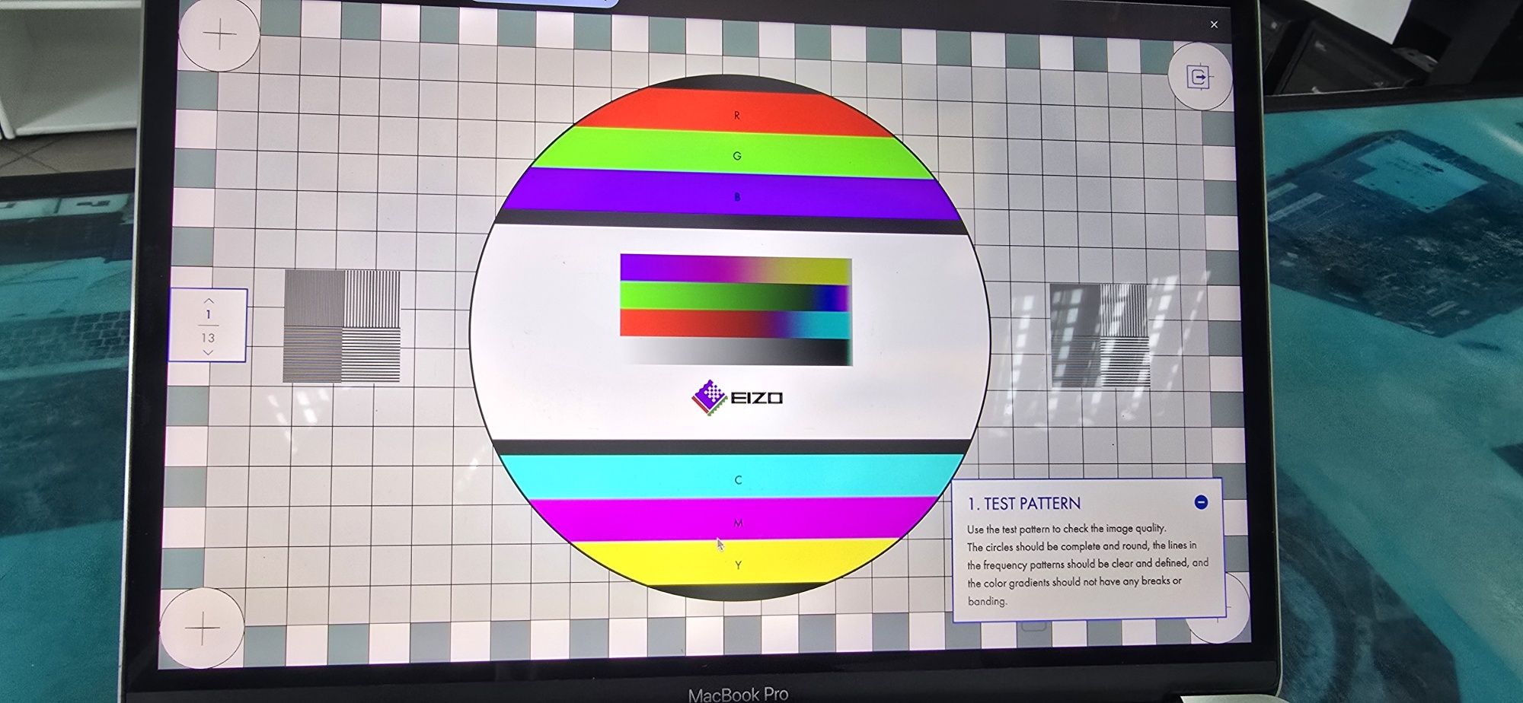Click the "Y" label on yellow bar

738,565
